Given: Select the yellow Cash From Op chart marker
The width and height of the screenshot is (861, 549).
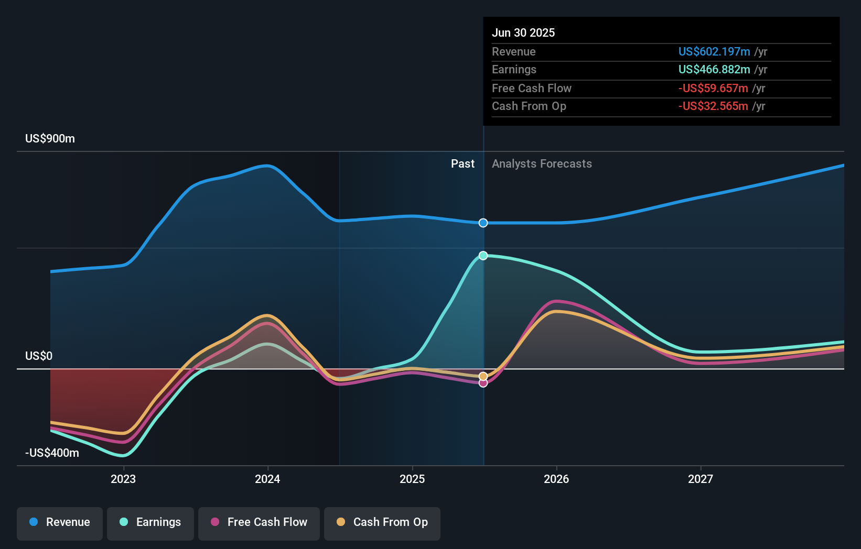Looking at the screenshot, I should pos(483,376).
